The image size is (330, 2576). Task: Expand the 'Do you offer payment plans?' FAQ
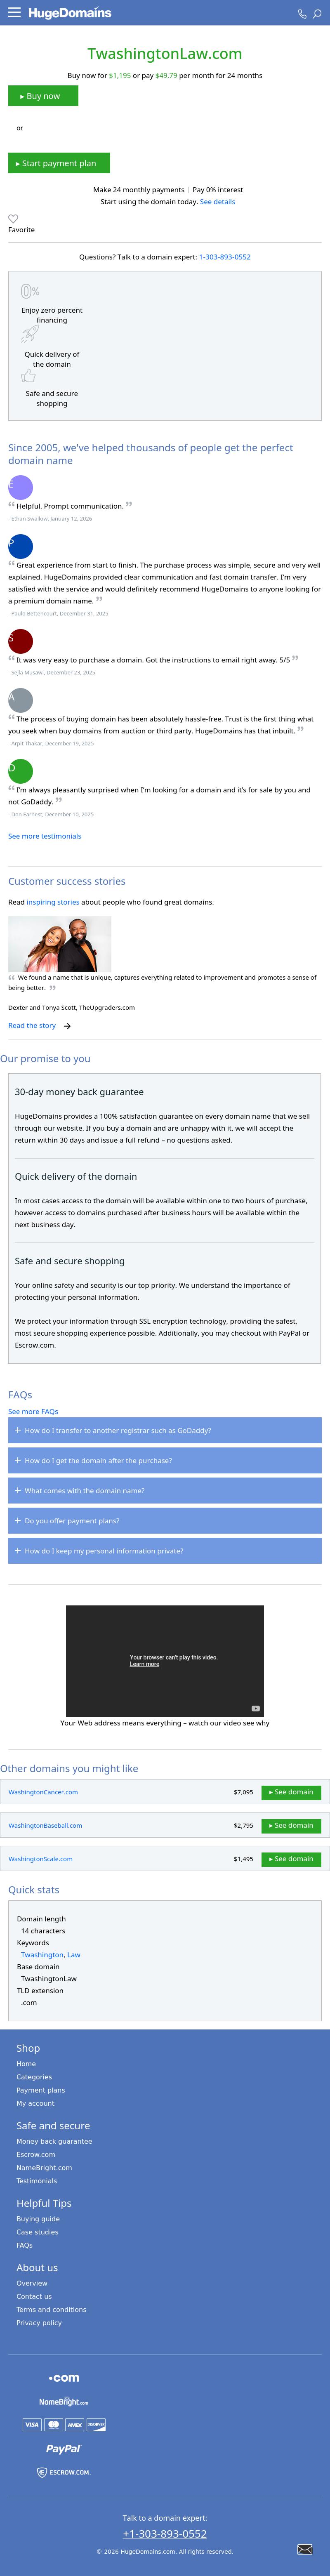(x=165, y=1520)
